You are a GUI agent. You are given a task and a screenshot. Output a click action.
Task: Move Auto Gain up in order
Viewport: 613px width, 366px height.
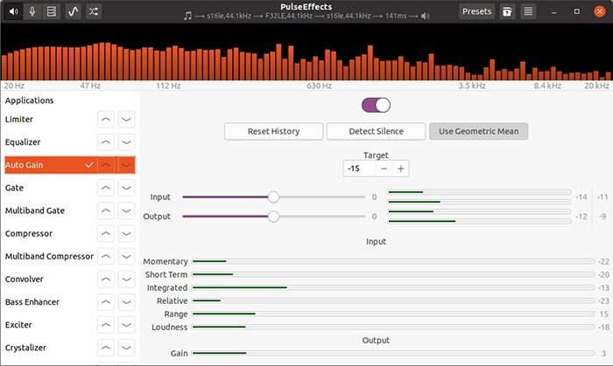(106, 165)
